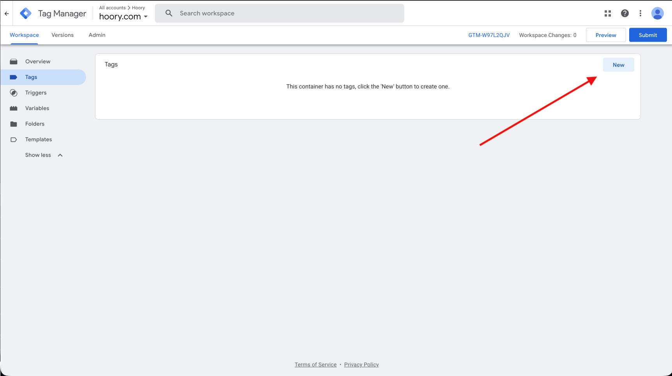This screenshot has height=376, width=672.
Task: Open the Privacy Policy link
Action: 361,365
